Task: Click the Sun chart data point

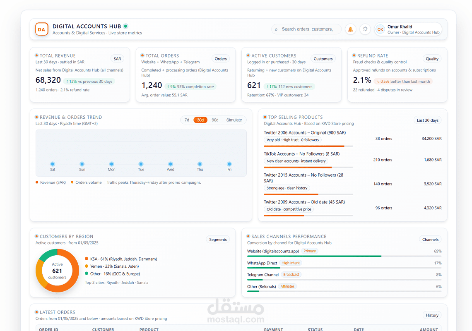Action: pyautogui.click(x=82, y=164)
